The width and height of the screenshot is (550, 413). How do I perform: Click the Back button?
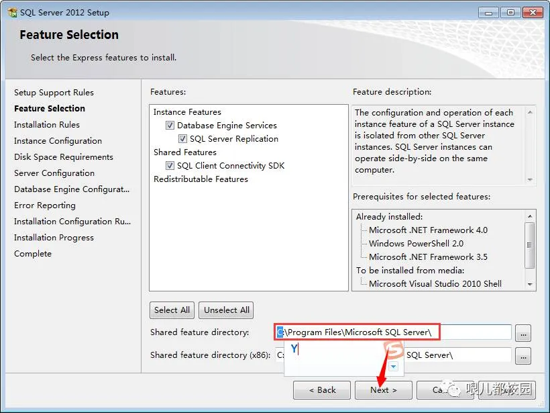322,389
